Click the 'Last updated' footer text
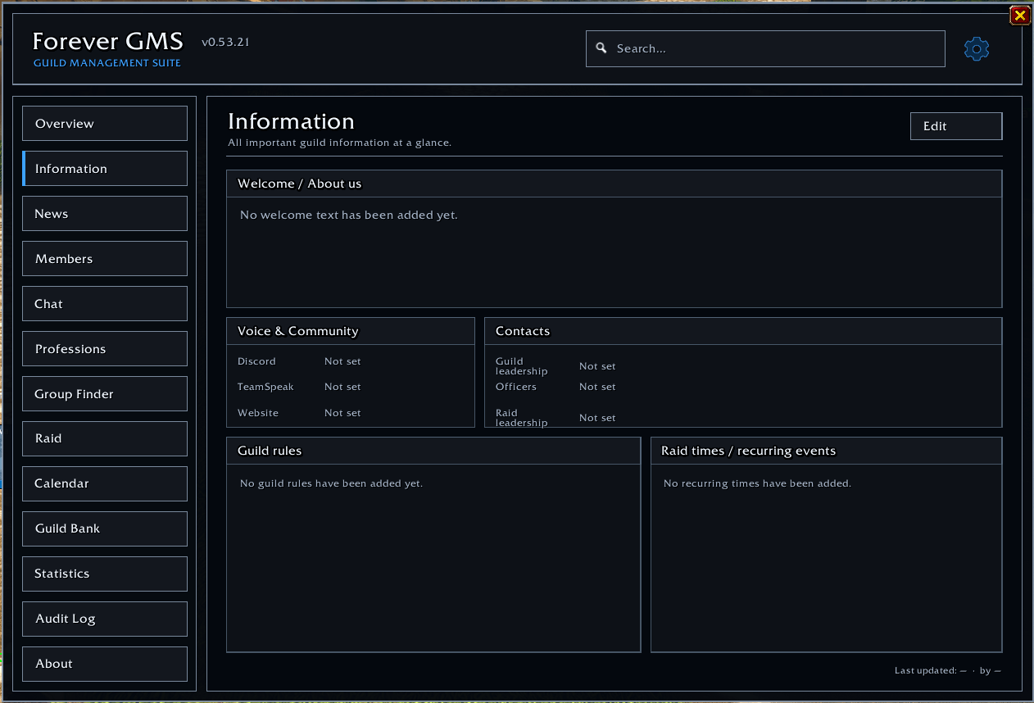Viewport: 1034px width, 703px height. [x=948, y=670]
